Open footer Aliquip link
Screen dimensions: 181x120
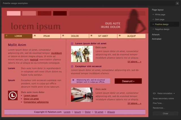coord(111,112)
